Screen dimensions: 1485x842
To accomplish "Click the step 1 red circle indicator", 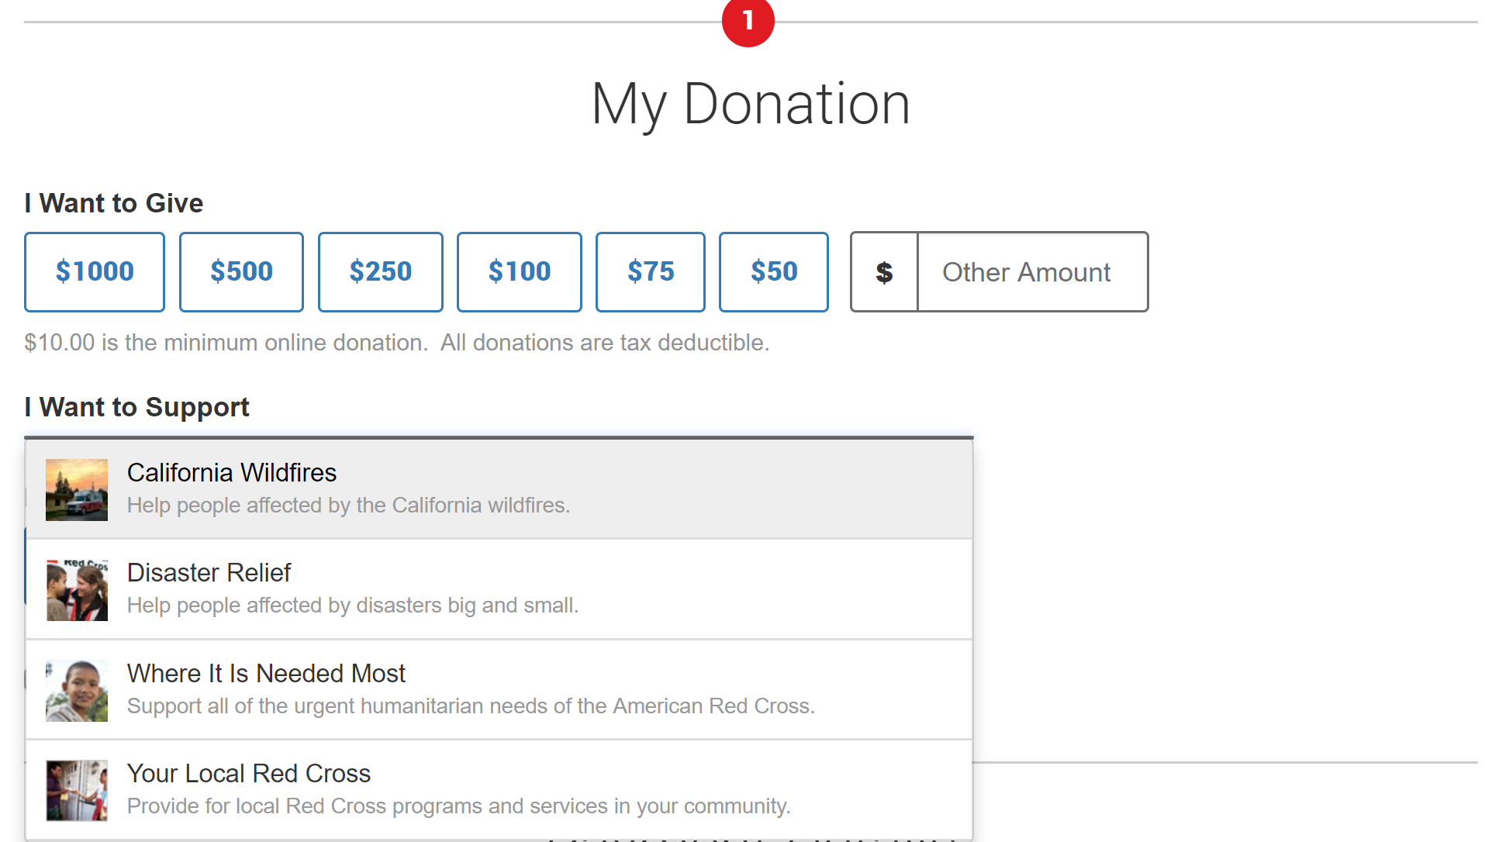I will point(748,21).
